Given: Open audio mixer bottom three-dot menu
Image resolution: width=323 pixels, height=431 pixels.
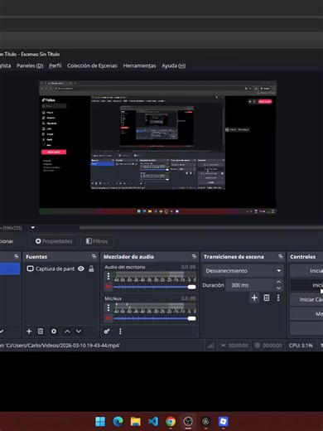Looking at the screenshot, I should click(120, 331).
